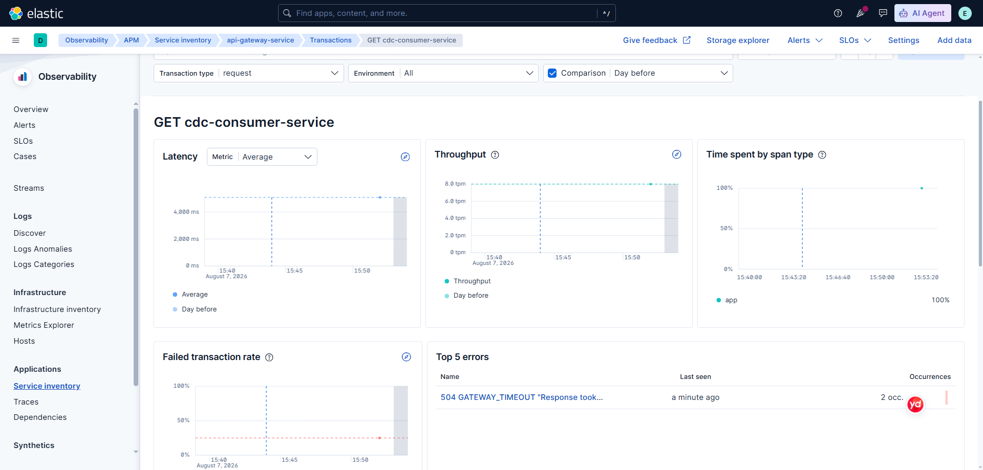Toggle Throughput series in legend
983x470 pixels.
pyautogui.click(x=468, y=281)
